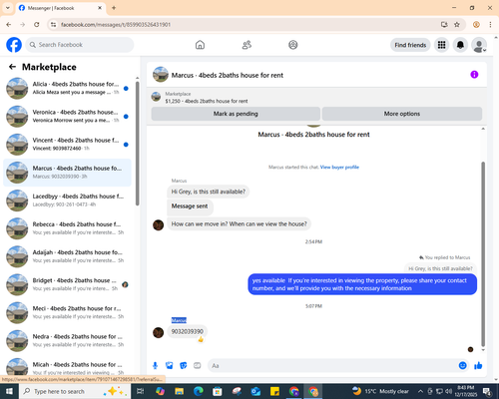Click 'How can we move in?' message
This screenshot has width=499, height=399.
(239, 224)
